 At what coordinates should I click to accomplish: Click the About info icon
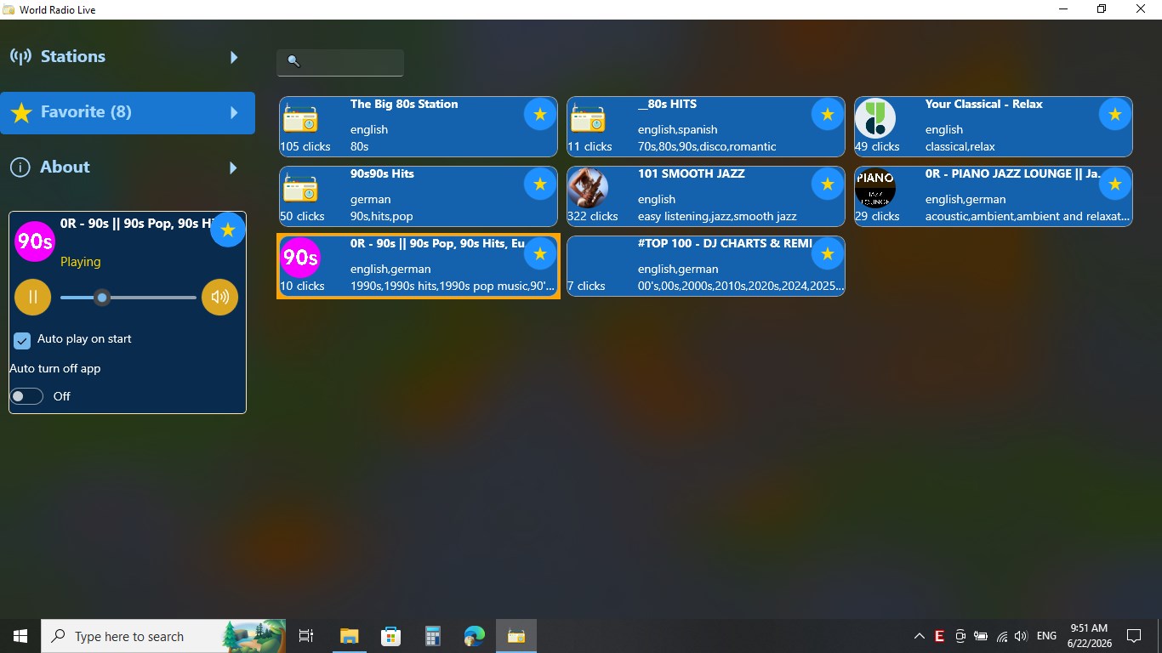click(20, 168)
